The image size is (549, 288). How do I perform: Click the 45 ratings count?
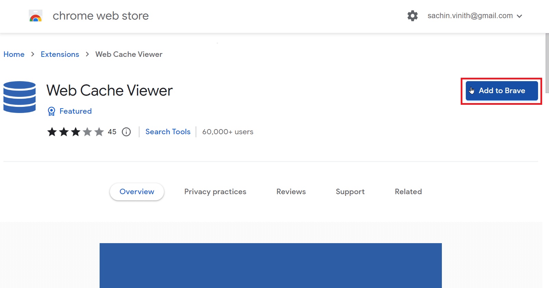(112, 132)
